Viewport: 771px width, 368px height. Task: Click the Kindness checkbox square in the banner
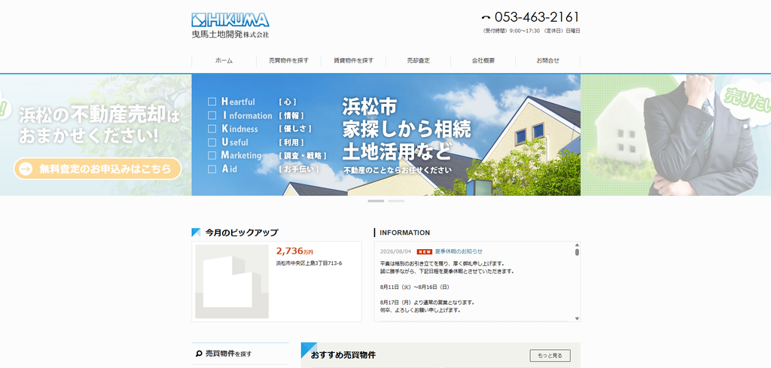(x=212, y=129)
